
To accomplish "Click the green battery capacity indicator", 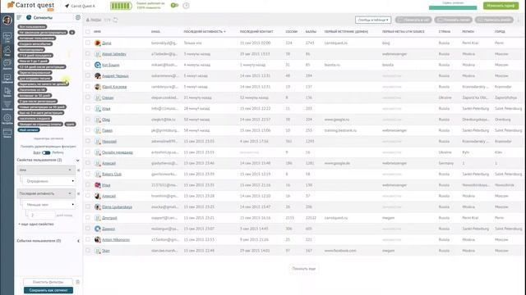I will (121, 6).
